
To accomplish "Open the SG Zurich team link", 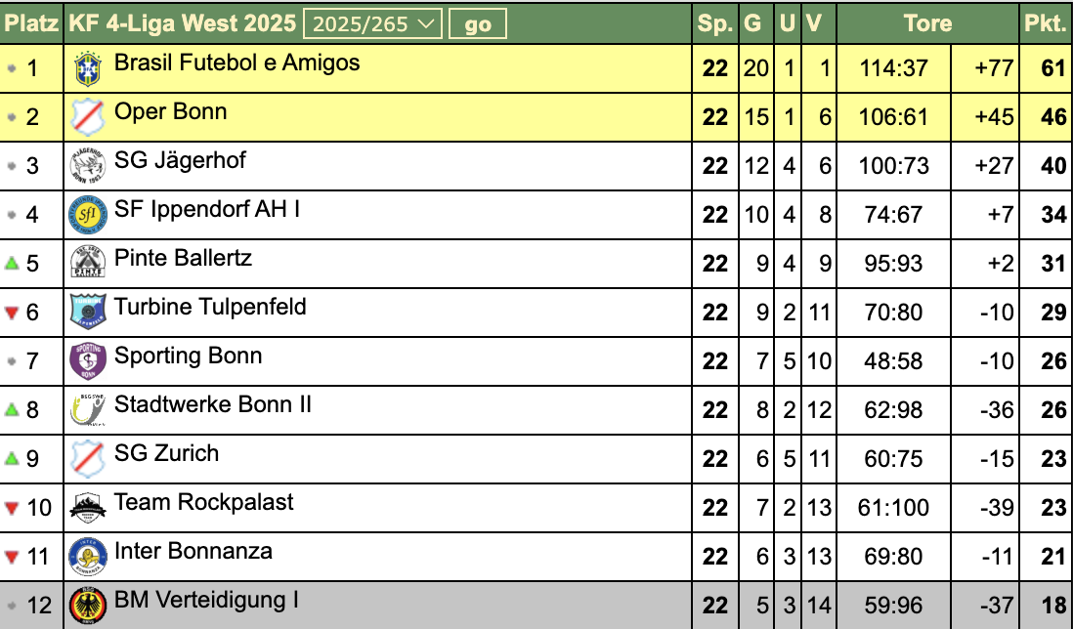I will click(x=167, y=453).
